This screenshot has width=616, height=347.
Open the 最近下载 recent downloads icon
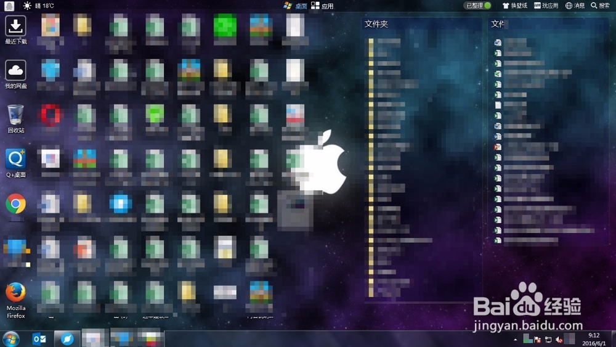point(16,30)
